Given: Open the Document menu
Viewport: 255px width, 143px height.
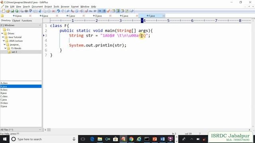Looking at the screenshot, I should tap(37, 7).
